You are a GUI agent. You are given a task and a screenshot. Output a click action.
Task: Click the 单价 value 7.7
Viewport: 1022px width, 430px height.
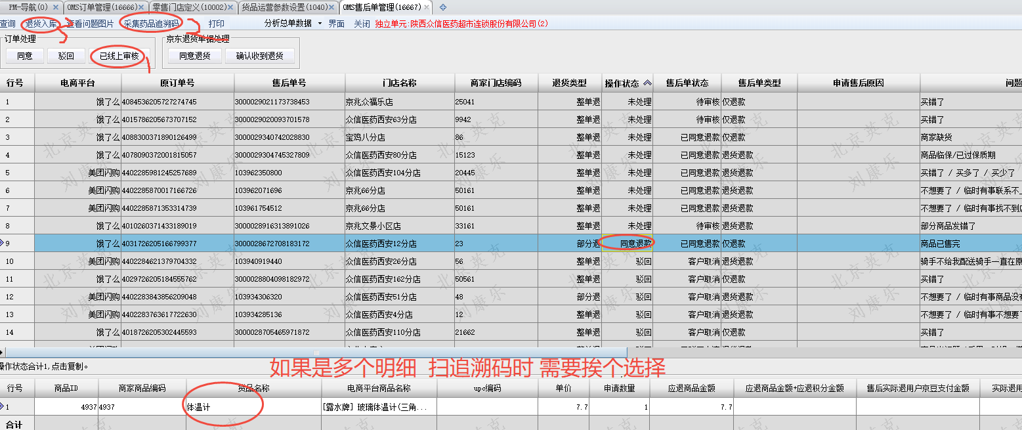click(563, 407)
